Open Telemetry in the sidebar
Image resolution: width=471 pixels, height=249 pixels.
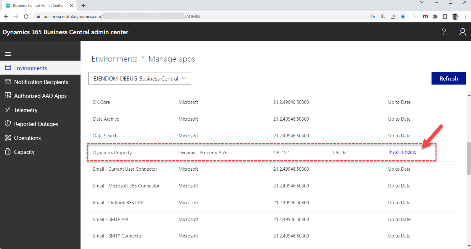[40, 110]
